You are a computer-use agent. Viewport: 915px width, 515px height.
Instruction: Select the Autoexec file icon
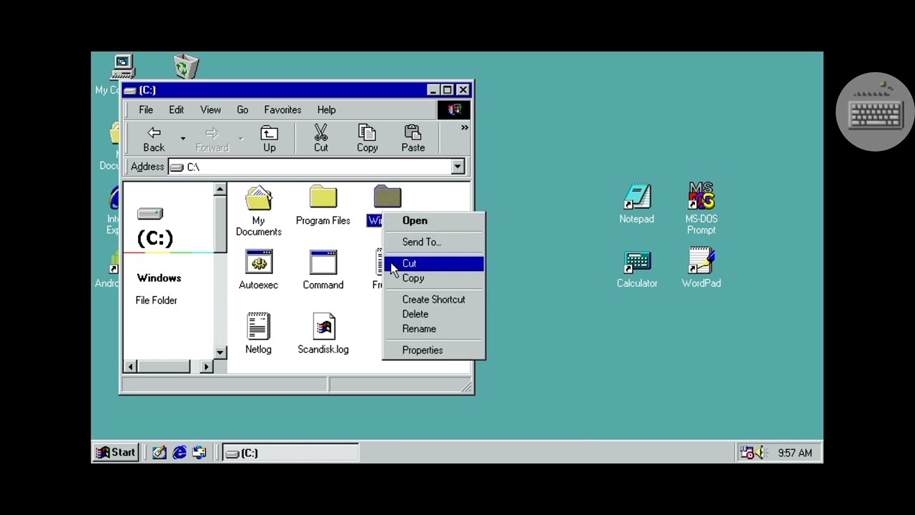click(259, 262)
